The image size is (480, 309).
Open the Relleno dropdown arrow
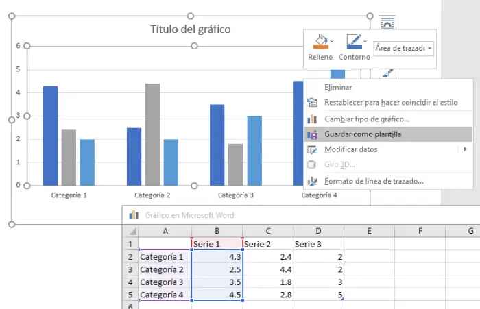pos(332,41)
